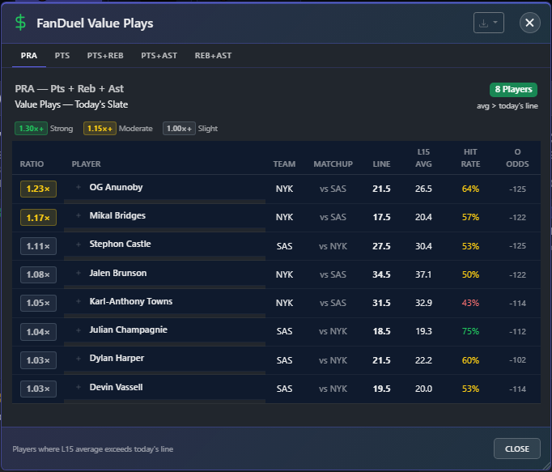Select player name Mikal Bridges
This screenshot has height=472, width=552.
pyautogui.click(x=117, y=215)
